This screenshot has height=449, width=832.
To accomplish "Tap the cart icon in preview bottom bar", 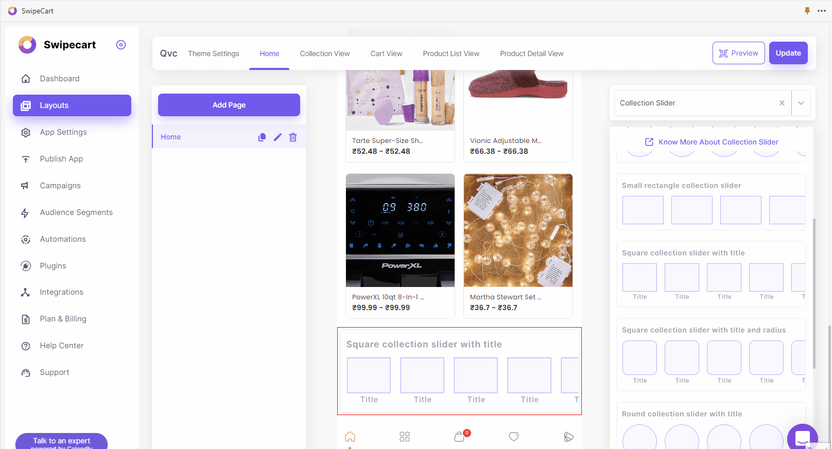I will click(460, 437).
